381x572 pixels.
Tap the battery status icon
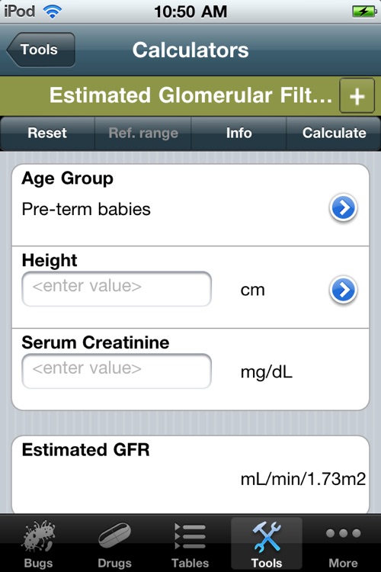click(x=364, y=11)
